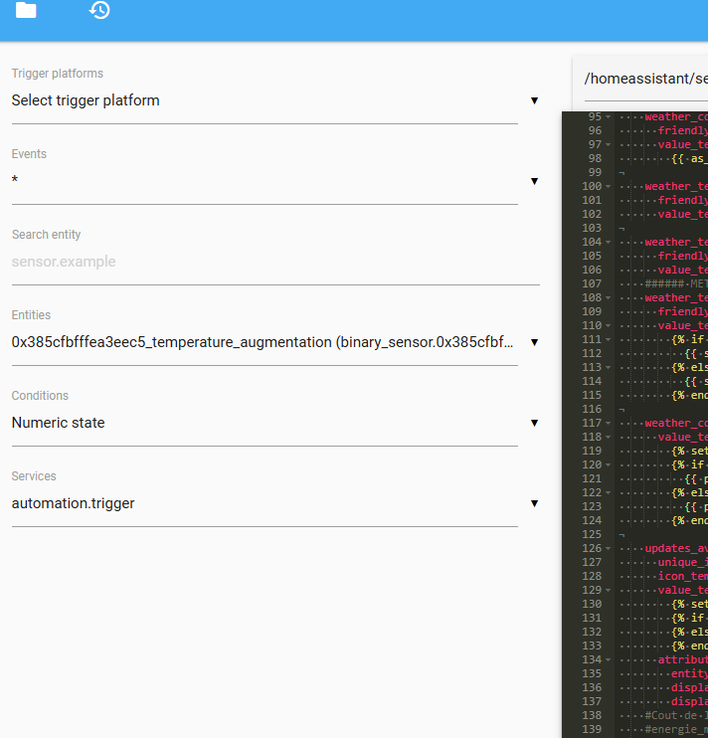Open the file history icon

coord(99,10)
